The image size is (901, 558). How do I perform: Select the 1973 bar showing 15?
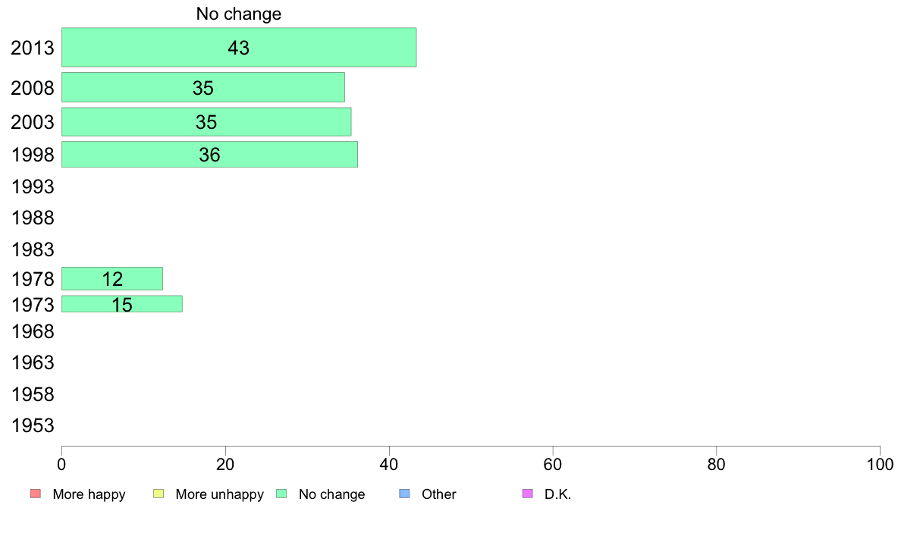[122, 304]
